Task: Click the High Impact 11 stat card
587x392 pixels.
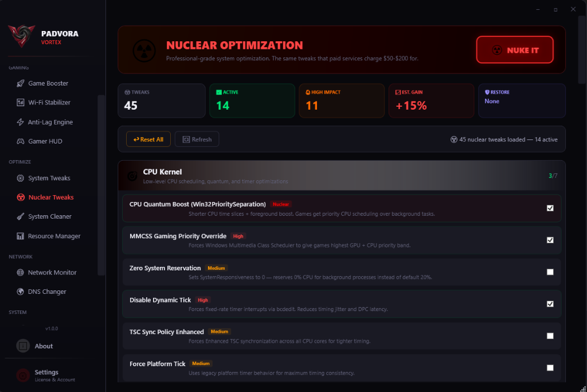Action: [342, 101]
